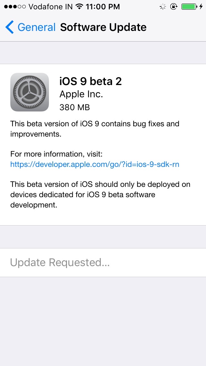Tap the cellular signal strength dots
206x366 pixels.
point(15,6)
